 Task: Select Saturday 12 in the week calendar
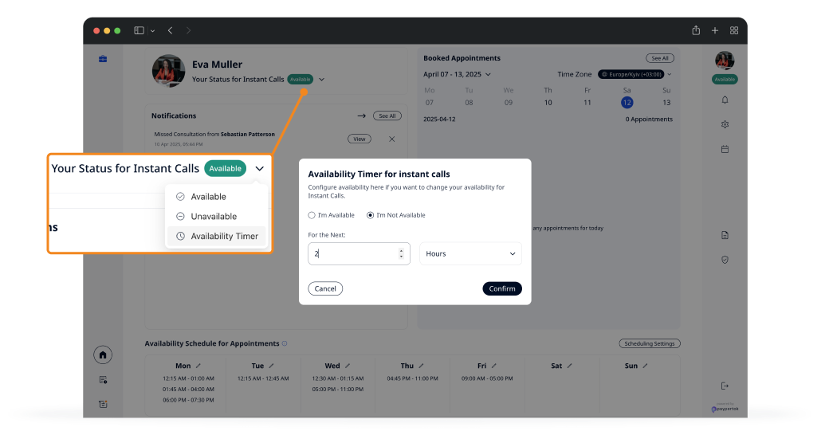click(627, 103)
